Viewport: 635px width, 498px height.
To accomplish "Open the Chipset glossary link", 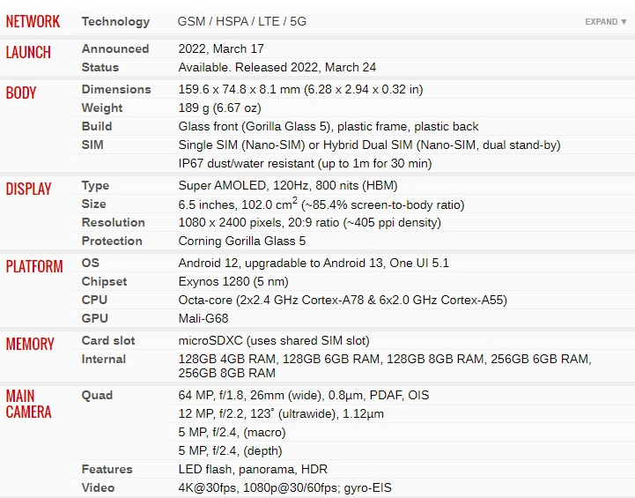I will click(x=104, y=282).
